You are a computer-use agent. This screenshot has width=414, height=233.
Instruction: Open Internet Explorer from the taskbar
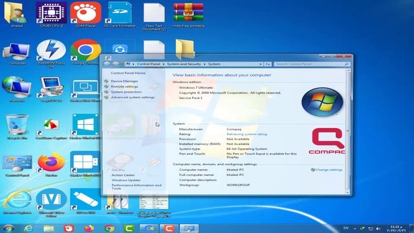tap(28, 228)
